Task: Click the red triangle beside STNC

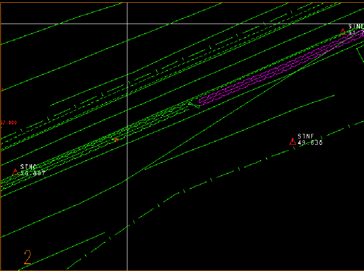Action: [15, 172]
